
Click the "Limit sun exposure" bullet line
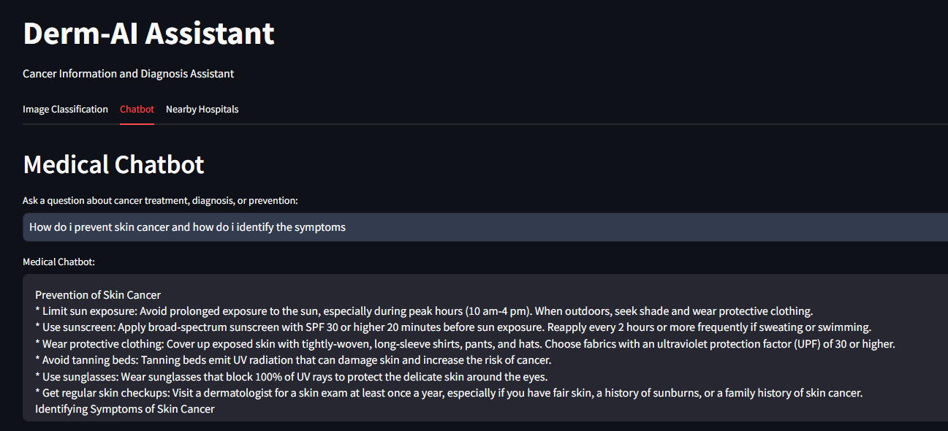pos(424,311)
